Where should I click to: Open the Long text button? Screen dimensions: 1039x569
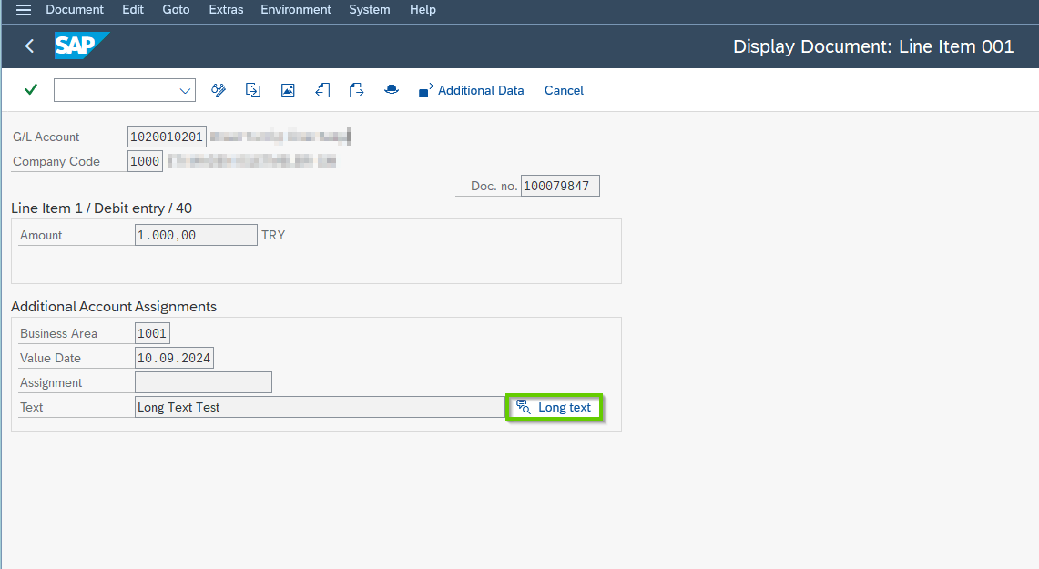tap(555, 407)
